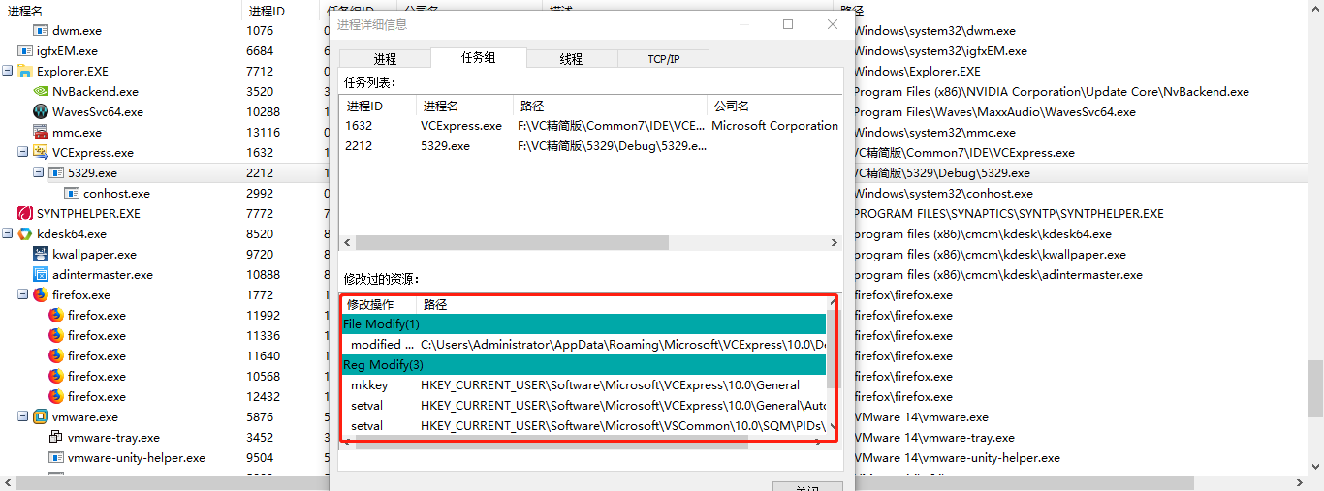
Task: Click PID 7712 cell of Explorer.EXE
Action: (x=260, y=72)
